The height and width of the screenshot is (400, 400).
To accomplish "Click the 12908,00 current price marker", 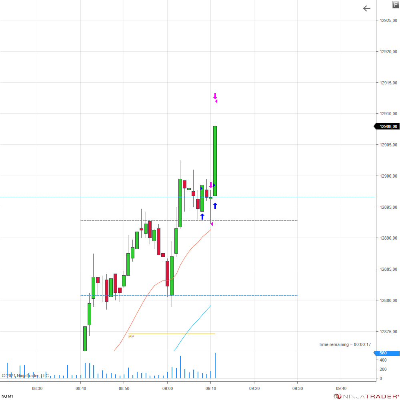I will tap(387, 126).
